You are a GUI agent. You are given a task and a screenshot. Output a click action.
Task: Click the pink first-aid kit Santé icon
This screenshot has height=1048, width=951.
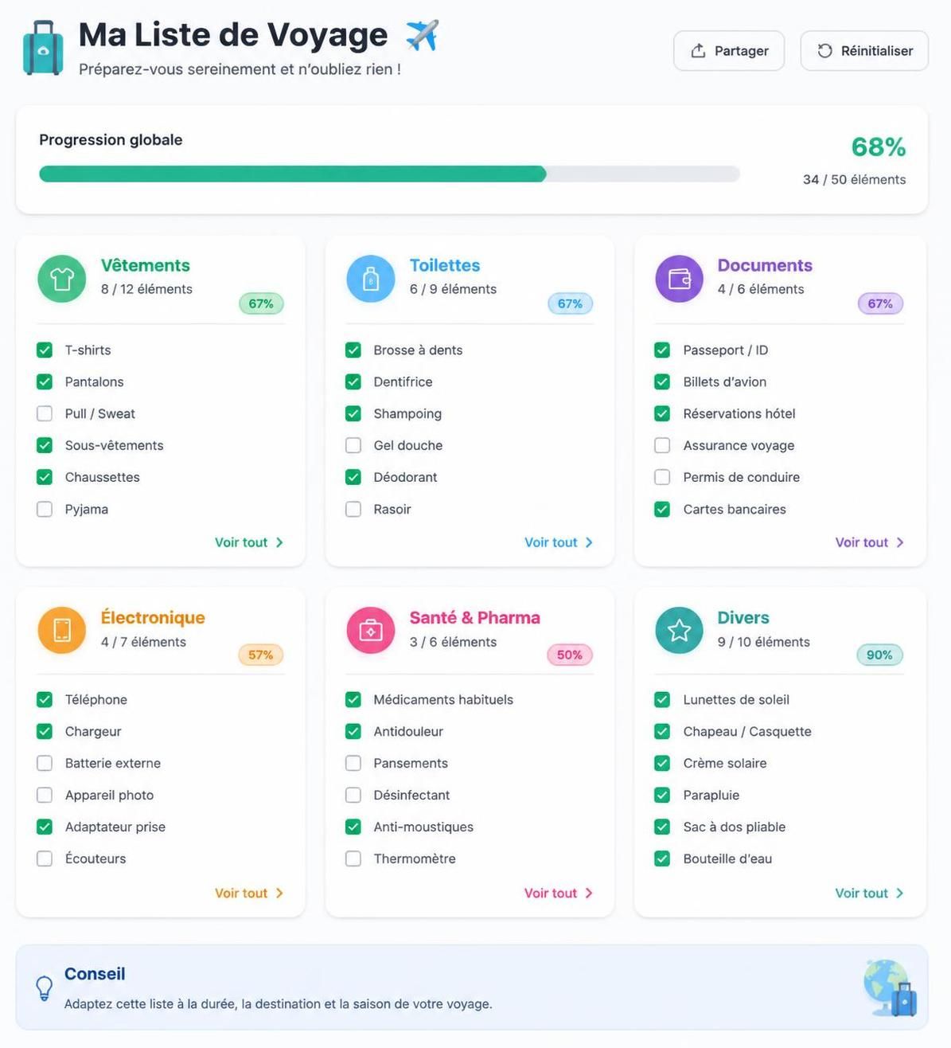(x=371, y=630)
